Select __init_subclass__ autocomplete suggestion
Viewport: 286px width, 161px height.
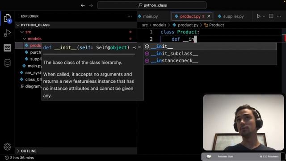pyautogui.click(x=210, y=54)
